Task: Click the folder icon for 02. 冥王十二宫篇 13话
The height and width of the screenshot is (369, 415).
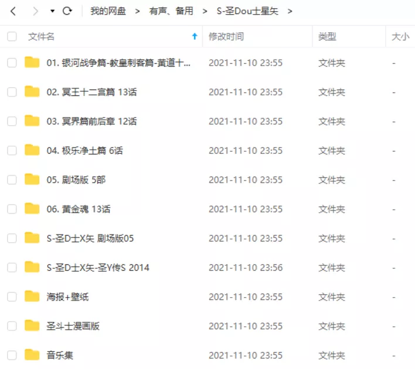Action: (x=32, y=92)
